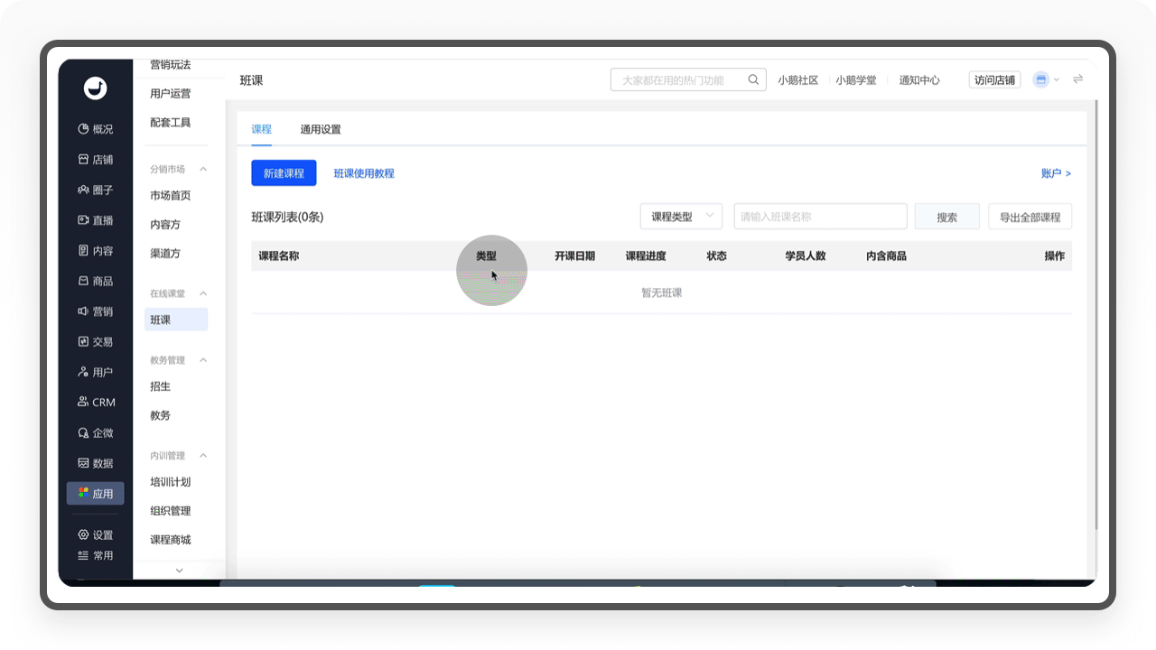The width and height of the screenshot is (1156, 650).
Task: Select 营销 marketing in the sidebar
Action: [95, 311]
